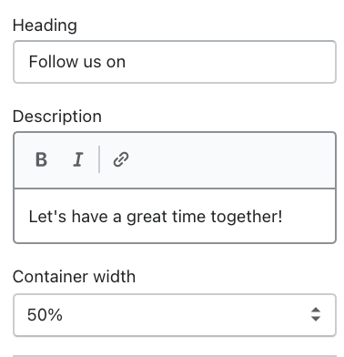
Task: Select the 50% value in Container width
Action: [45, 315]
